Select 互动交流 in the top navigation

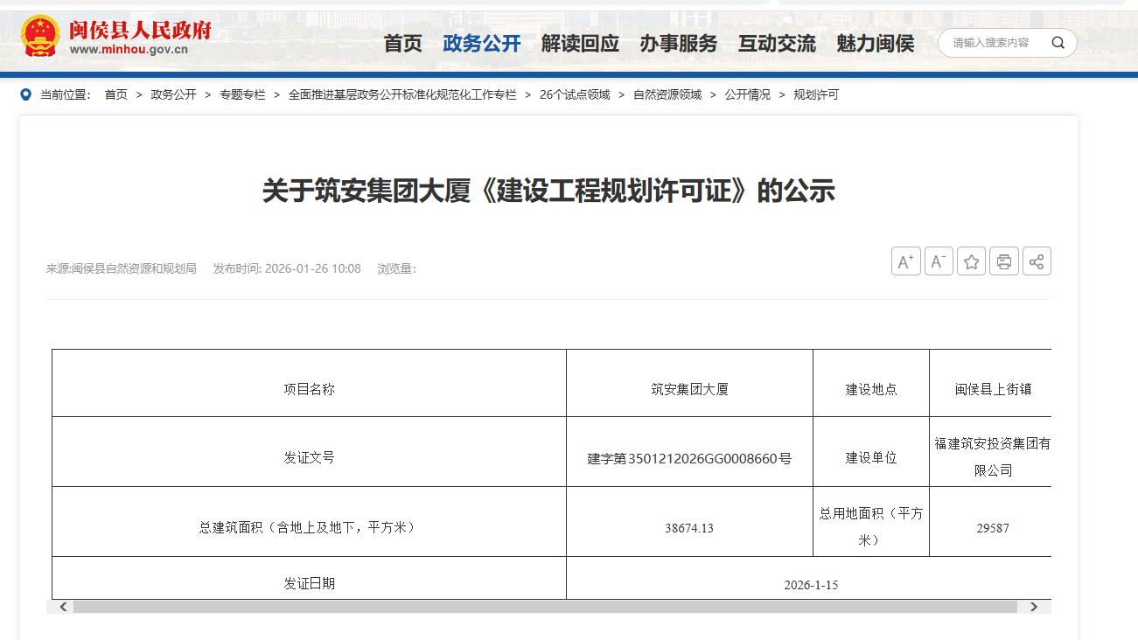(x=776, y=44)
